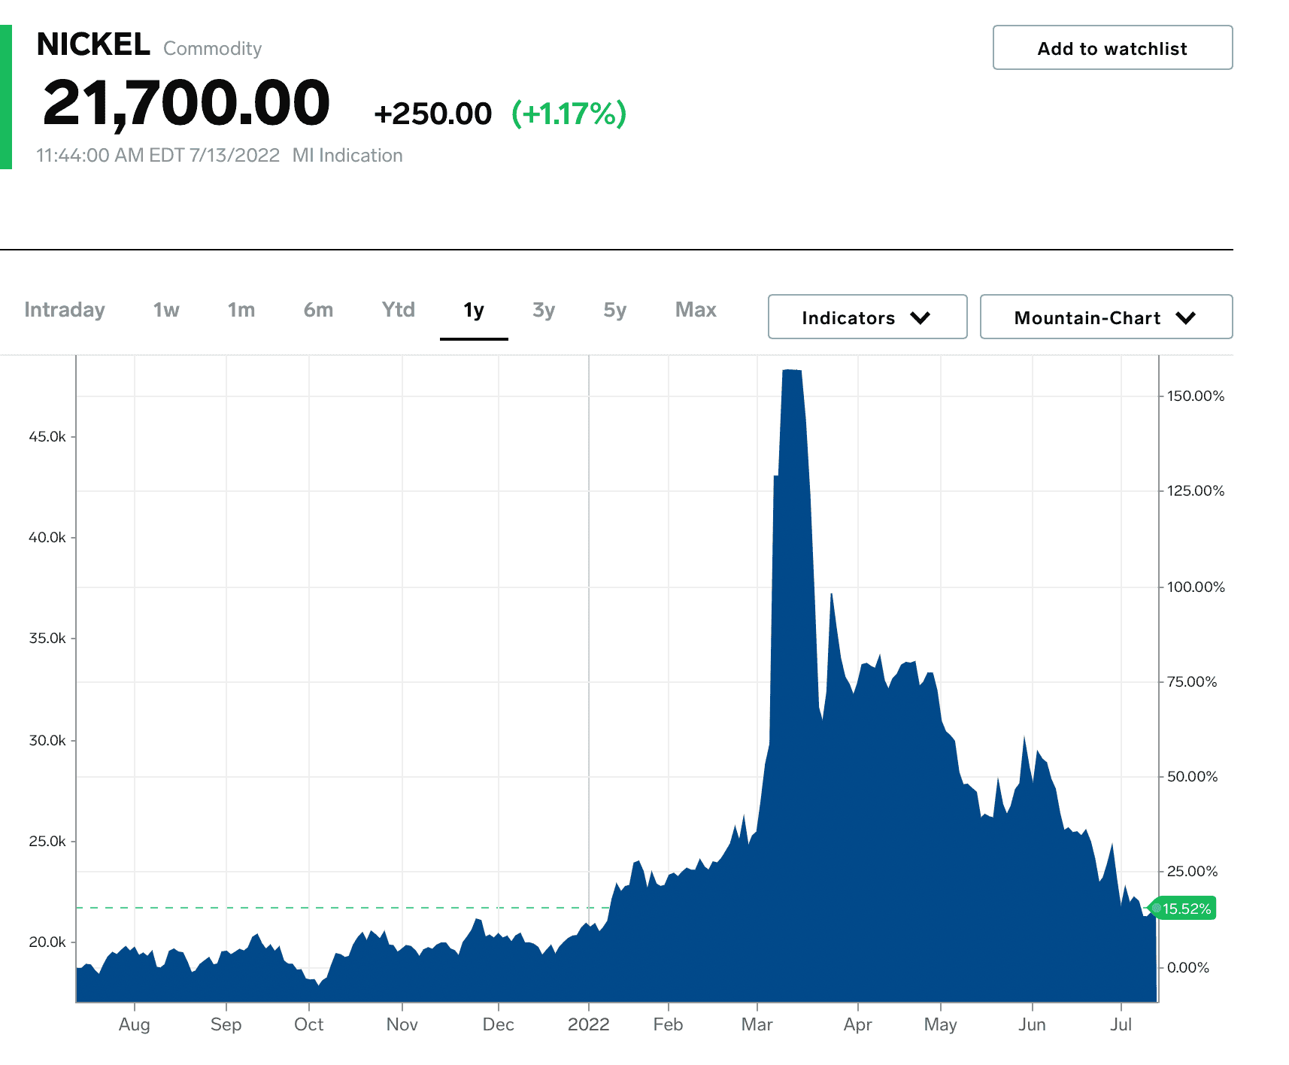Select the 1w timeframe

(165, 309)
